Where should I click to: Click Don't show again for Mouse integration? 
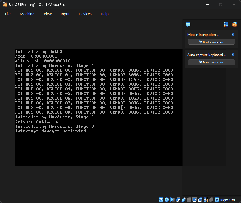[x=211, y=42]
